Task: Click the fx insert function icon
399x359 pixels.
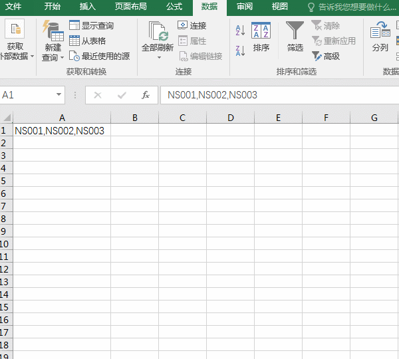Action: [146, 95]
